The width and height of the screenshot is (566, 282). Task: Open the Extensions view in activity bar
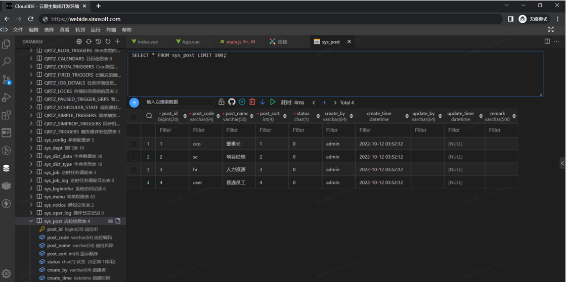(x=7, y=115)
